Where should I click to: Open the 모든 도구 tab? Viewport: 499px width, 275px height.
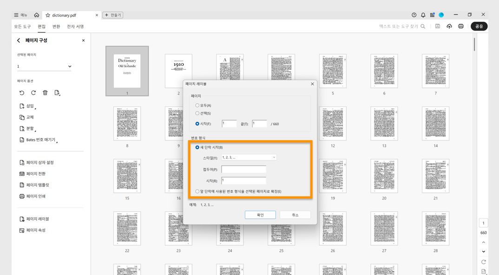tap(22, 26)
